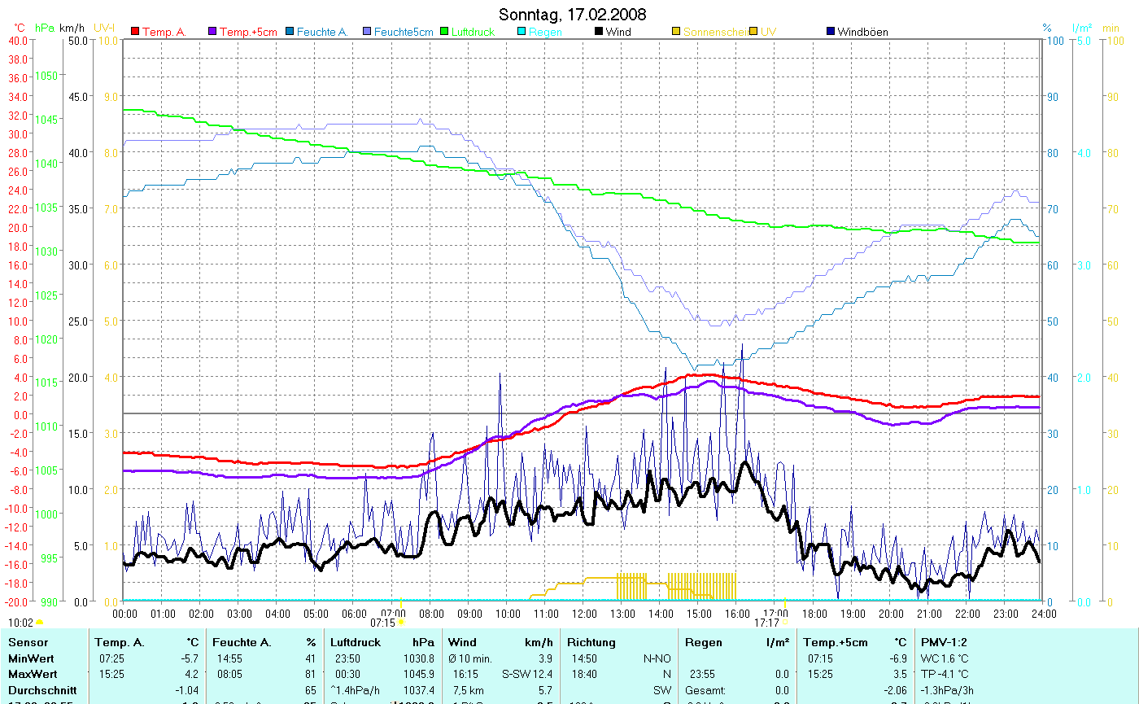Click the Feuchte5cm legend square
The width and height of the screenshot is (1139, 704).
[x=367, y=32]
